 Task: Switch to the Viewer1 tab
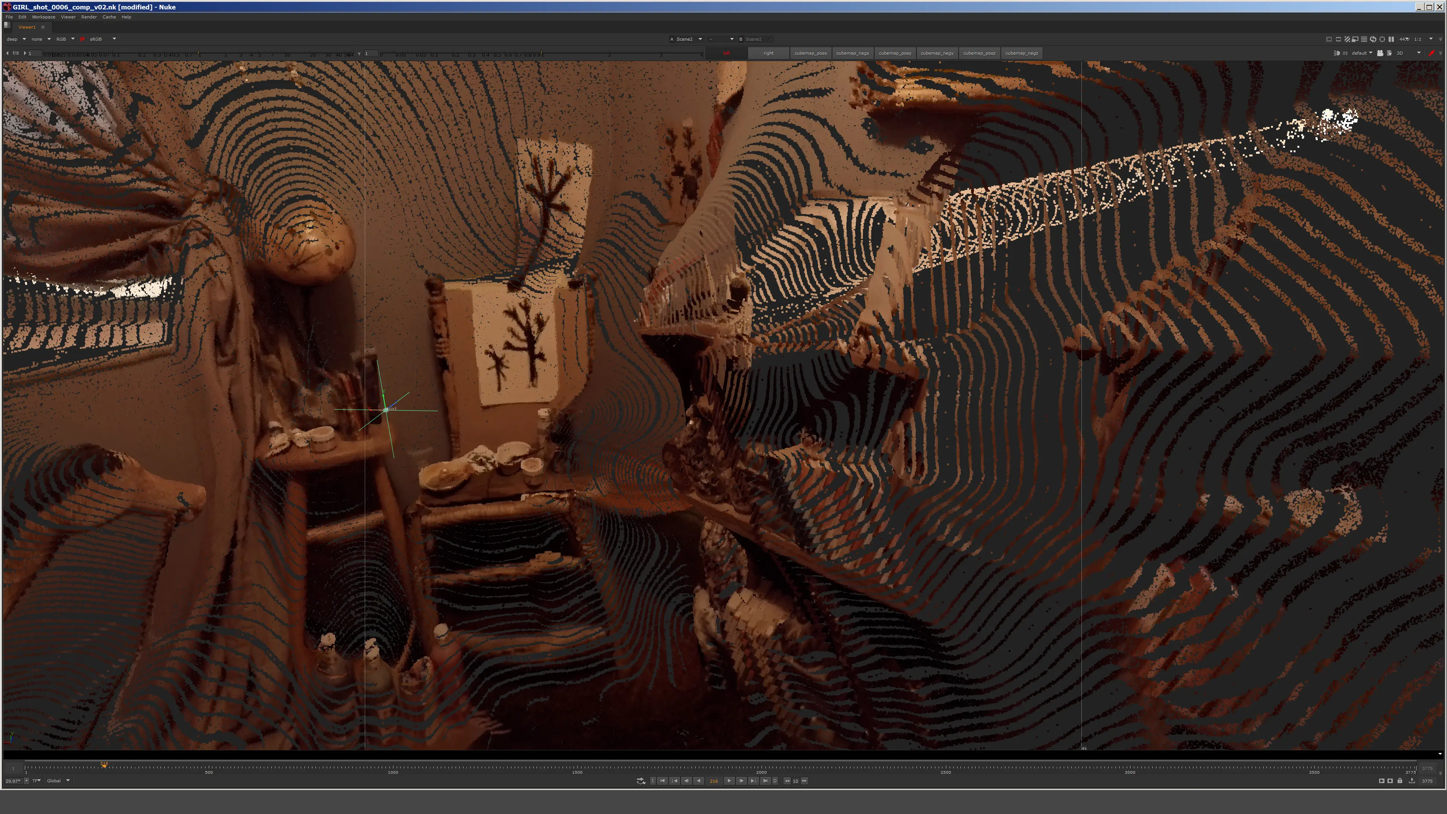pos(26,27)
